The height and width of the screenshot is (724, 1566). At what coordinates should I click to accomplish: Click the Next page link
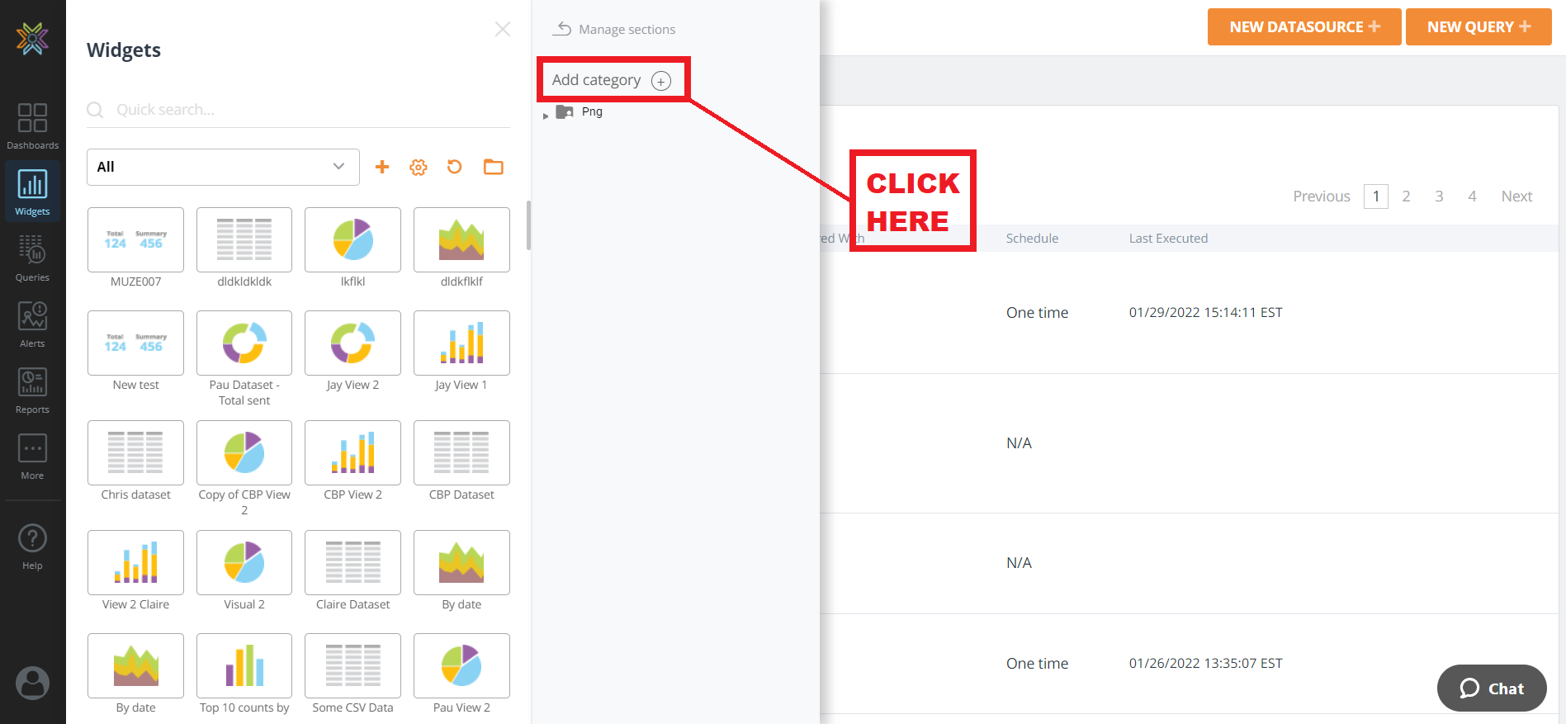pos(1516,196)
